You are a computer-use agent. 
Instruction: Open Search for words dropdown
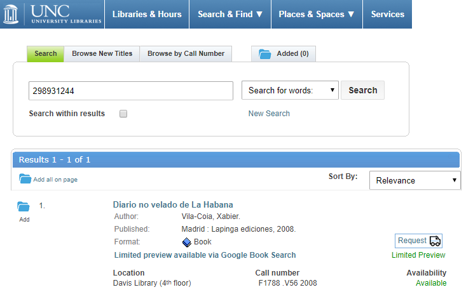tap(290, 90)
